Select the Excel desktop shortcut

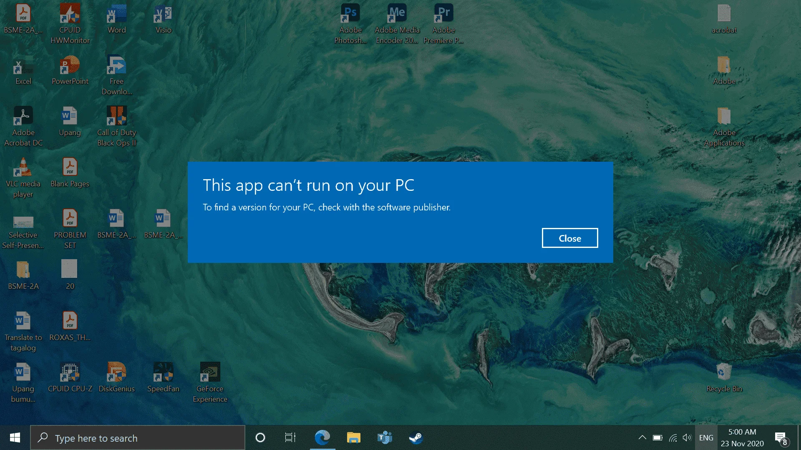coord(23,70)
